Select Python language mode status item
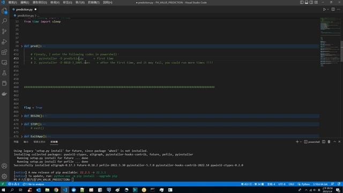This screenshot has height=193, width=343. click(304, 184)
